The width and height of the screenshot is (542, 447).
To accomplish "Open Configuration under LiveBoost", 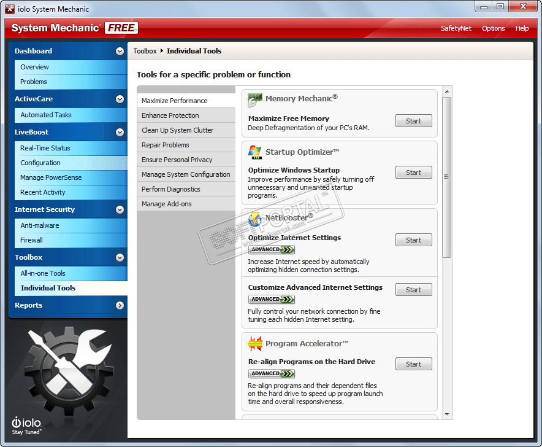I will [71, 163].
